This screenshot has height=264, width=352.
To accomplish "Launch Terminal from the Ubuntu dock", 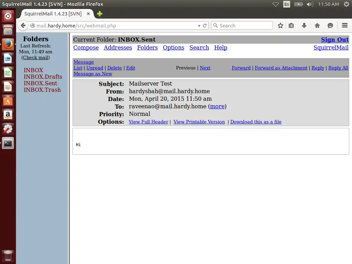I will pyautogui.click(x=8, y=143).
